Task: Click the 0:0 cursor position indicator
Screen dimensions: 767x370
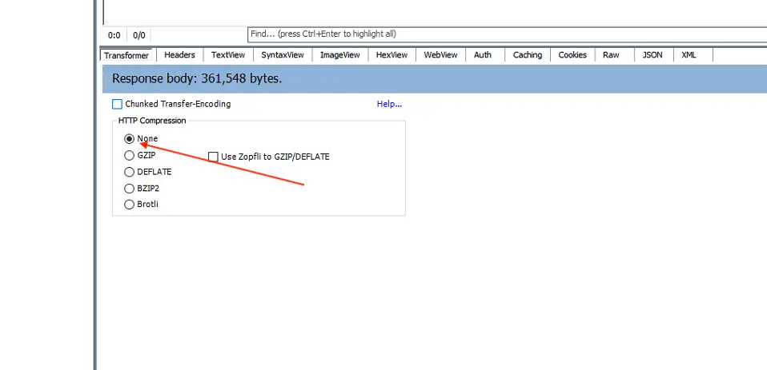Action: click(114, 35)
